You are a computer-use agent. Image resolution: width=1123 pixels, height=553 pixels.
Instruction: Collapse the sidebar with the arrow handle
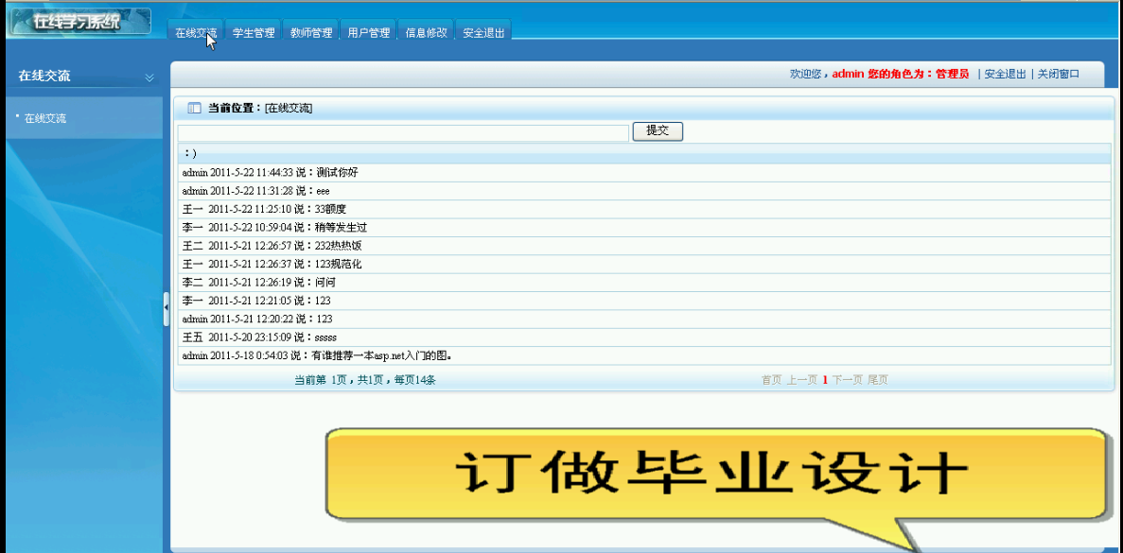tap(167, 306)
